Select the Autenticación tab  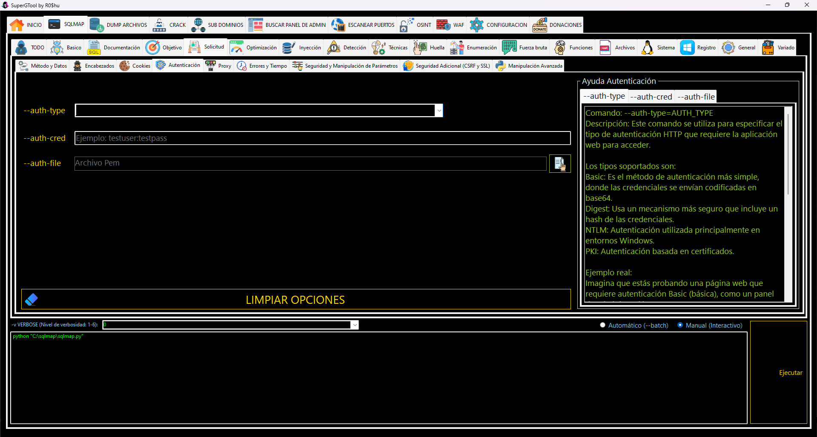pyautogui.click(x=178, y=65)
